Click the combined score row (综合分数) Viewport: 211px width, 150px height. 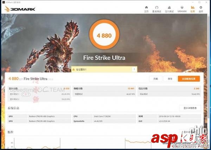(x=169, y=88)
